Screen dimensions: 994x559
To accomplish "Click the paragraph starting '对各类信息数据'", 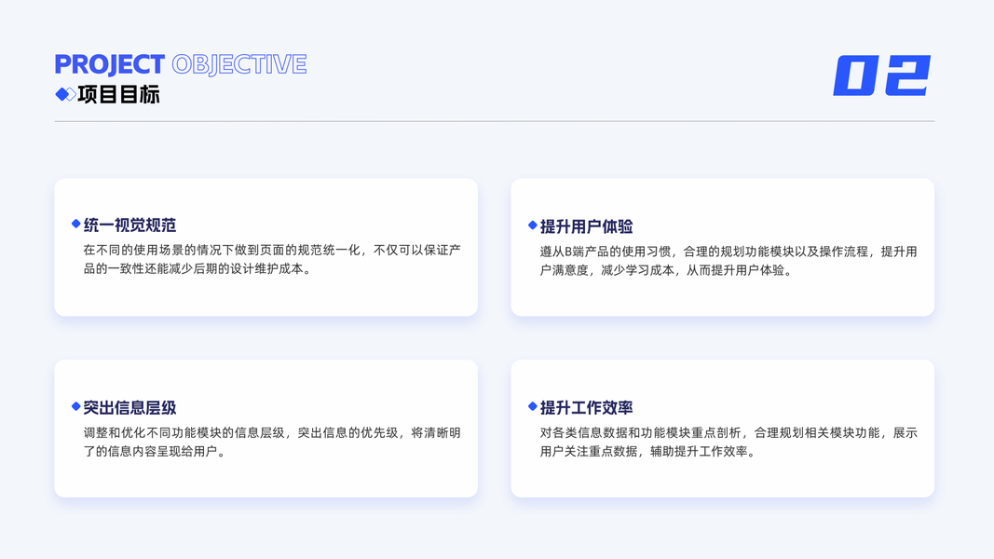I will (x=728, y=442).
